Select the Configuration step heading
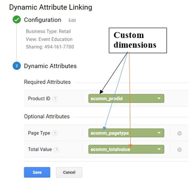This screenshot has height=181, width=190. (x=43, y=20)
